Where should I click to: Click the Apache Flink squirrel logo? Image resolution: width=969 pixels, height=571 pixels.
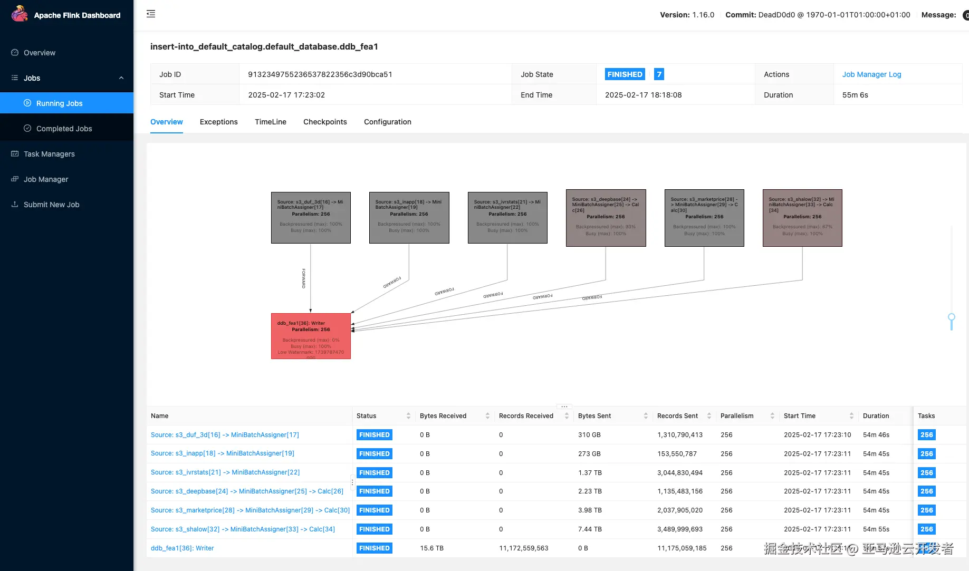[20, 14]
